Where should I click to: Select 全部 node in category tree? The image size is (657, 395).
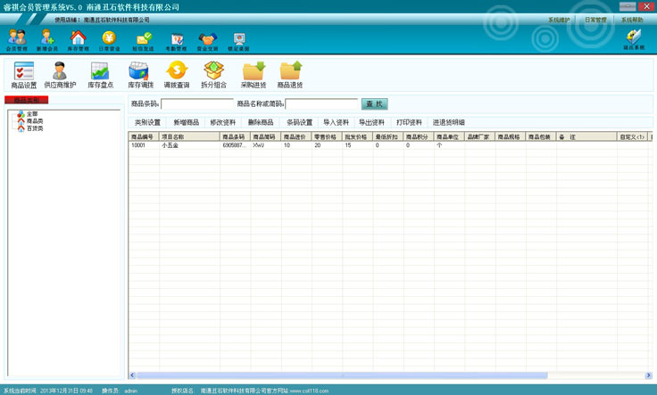point(32,114)
